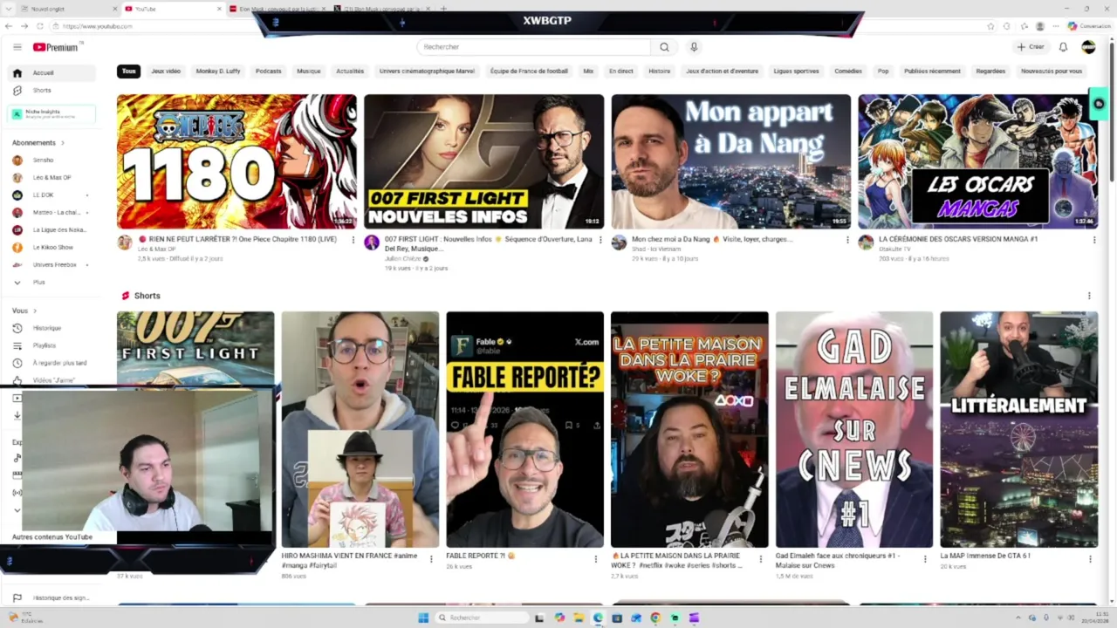Click the YouTube Premium logo
The image size is (1117, 628).
tap(56, 47)
